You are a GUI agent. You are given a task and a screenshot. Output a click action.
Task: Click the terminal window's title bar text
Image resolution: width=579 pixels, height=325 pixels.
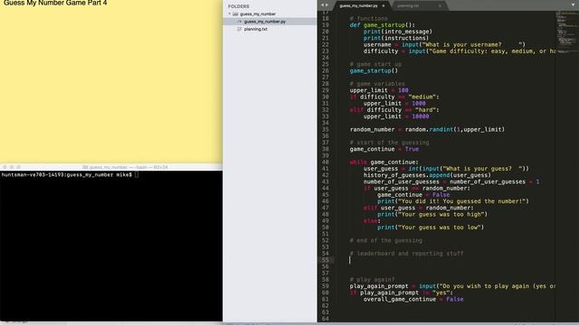pos(126,167)
